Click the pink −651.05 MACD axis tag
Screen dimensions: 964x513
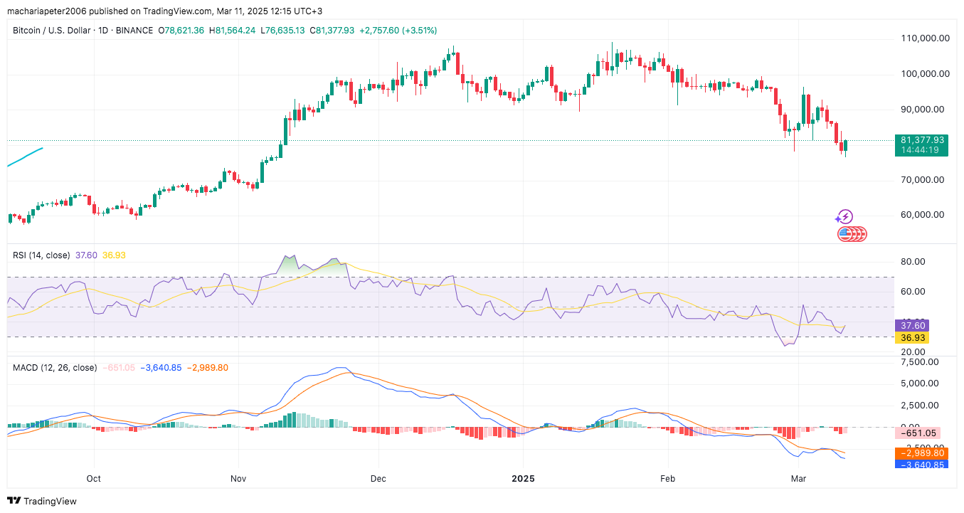coord(918,433)
